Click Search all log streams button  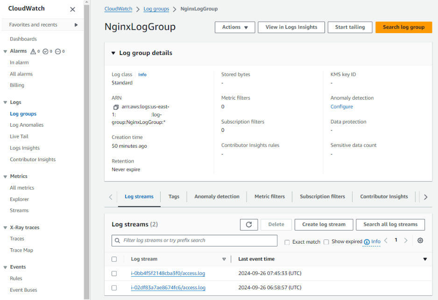pyautogui.click(x=390, y=225)
